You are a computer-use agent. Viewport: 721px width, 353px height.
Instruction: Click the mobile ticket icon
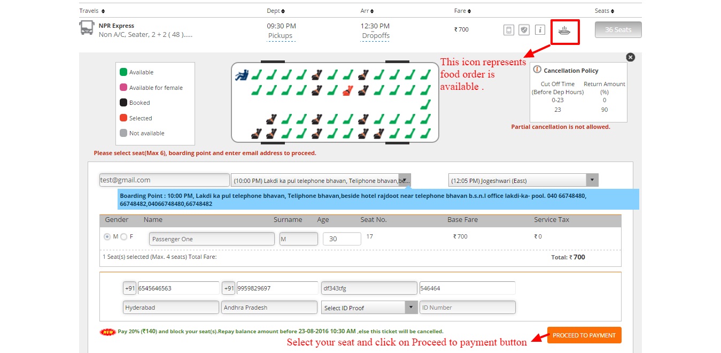pos(509,30)
